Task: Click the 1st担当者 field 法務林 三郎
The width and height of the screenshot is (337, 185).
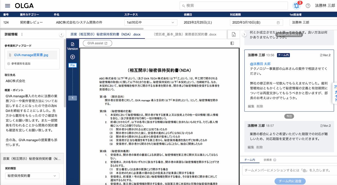Action: click(x=313, y=22)
